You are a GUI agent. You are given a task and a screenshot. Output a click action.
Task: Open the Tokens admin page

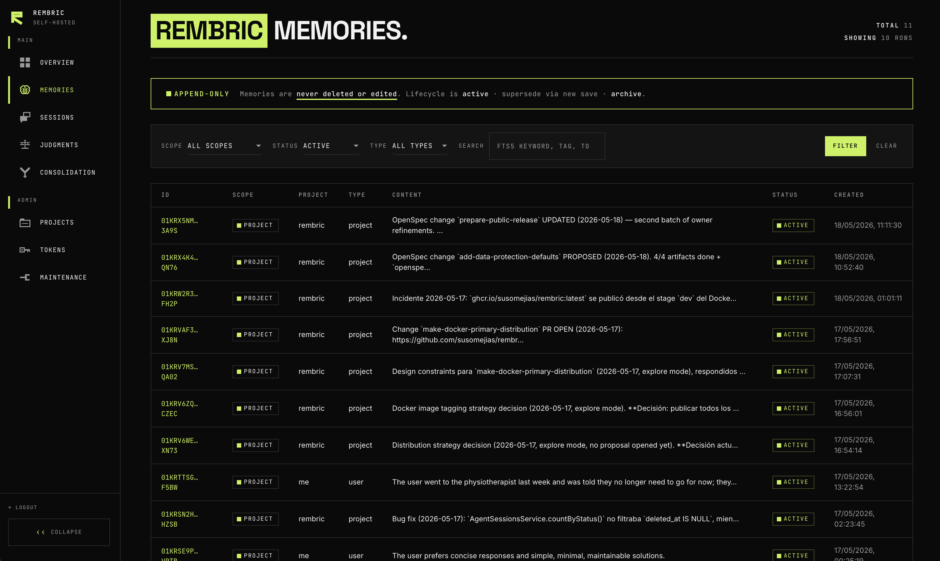pos(52,250)
